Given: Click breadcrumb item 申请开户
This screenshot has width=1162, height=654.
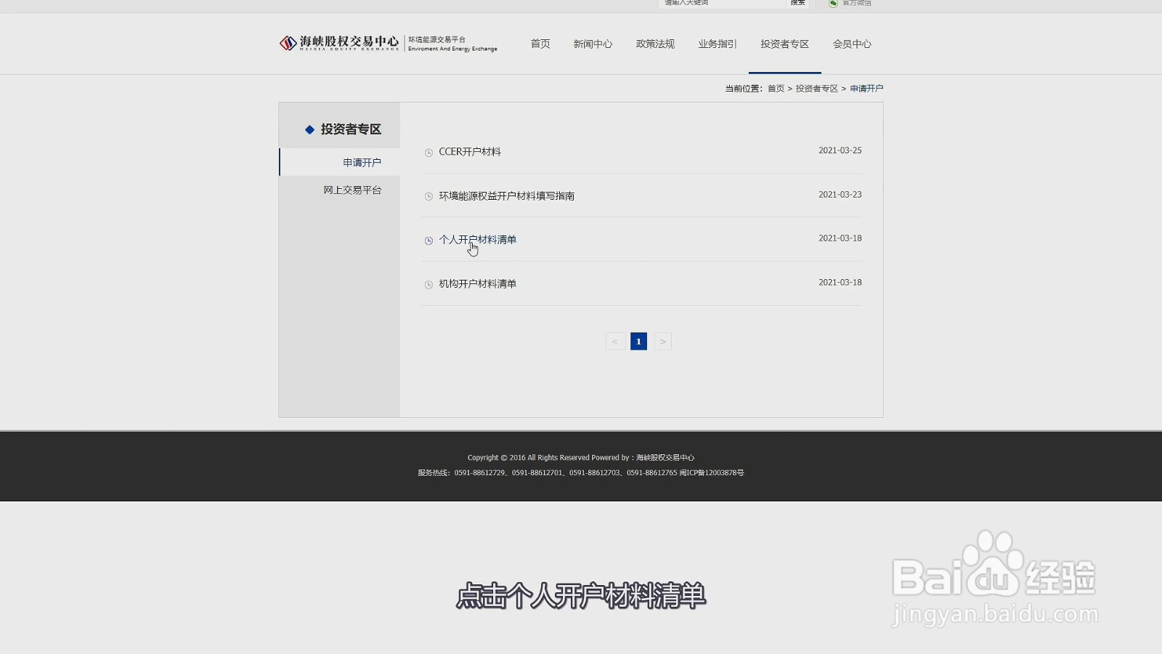Looking at the screenshot, I should click(x=866, y=89).
